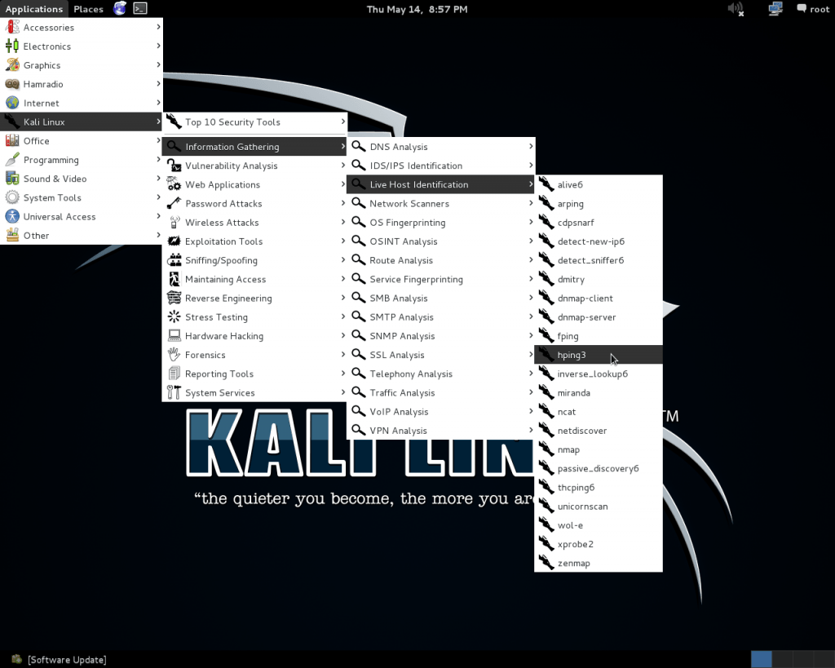Click the Sniffing/Spoofing icon
The width and height of the screenshot is (835, 668).
coord(175,260)
